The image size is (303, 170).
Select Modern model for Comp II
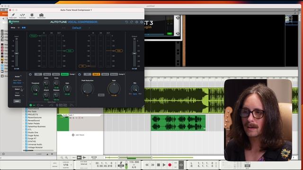114,74
